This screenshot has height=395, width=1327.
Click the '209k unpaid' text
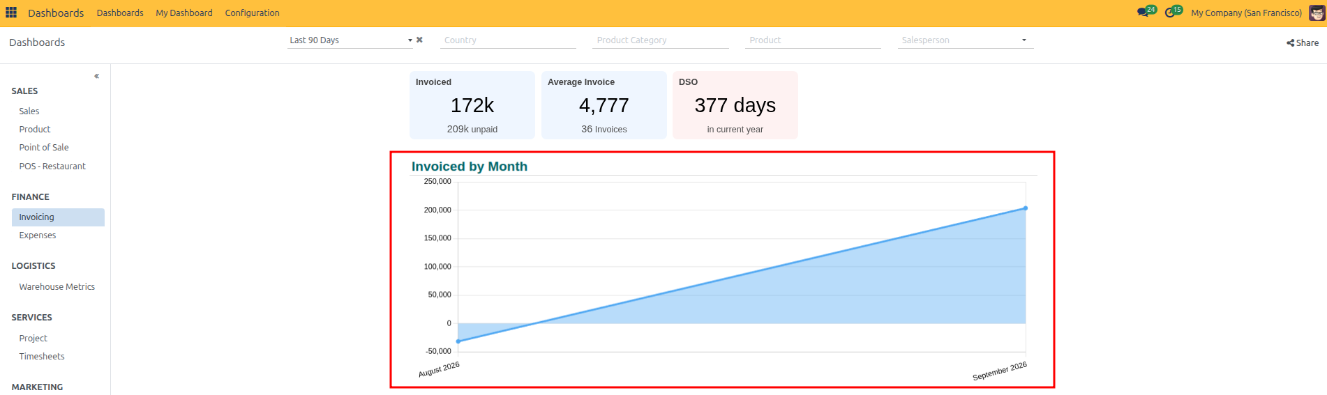tap(472, 129)
